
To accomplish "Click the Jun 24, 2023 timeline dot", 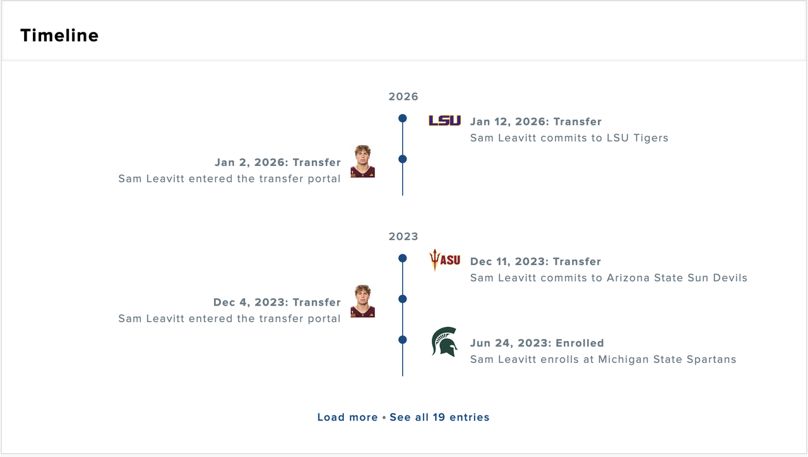I will (x=403, y=340).
